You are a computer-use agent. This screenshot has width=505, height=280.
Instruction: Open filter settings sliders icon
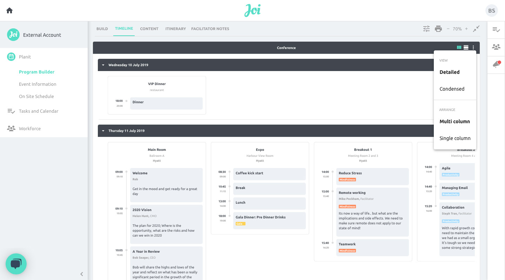click(426, 29)
